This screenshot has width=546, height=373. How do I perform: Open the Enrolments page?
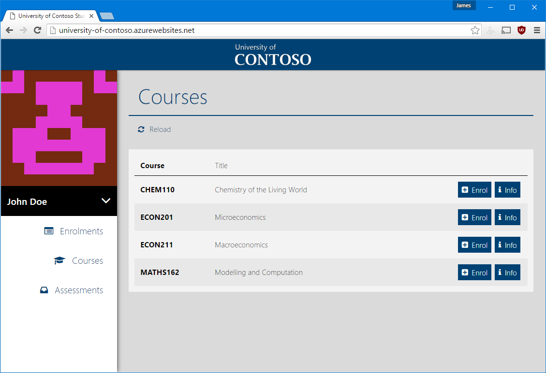point(74,231)
